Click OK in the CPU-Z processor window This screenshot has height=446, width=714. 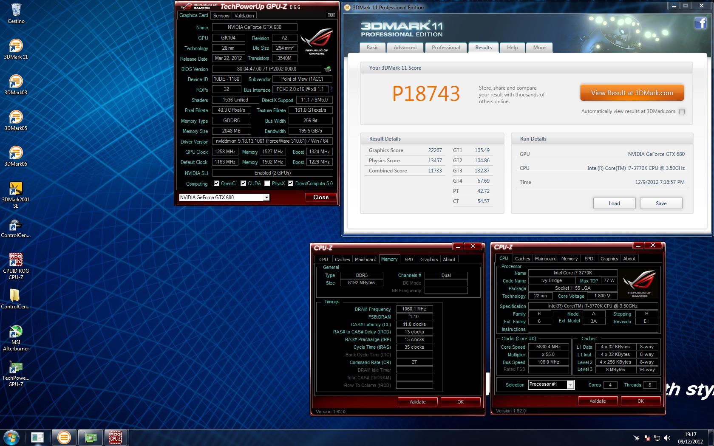[x=640, y=401]
